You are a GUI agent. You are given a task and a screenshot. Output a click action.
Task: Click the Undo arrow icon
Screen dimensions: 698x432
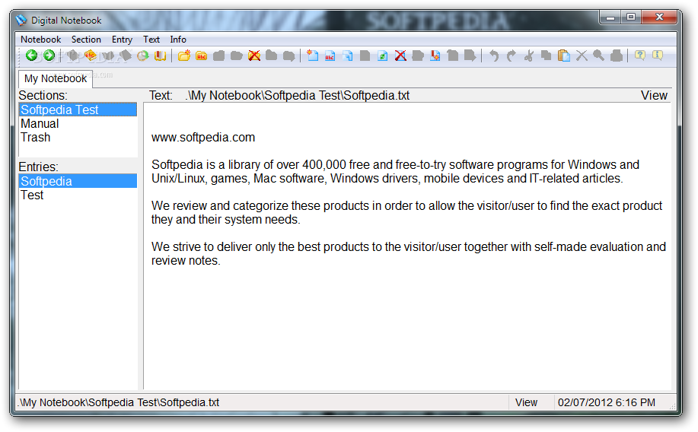[x=494, y=56]
